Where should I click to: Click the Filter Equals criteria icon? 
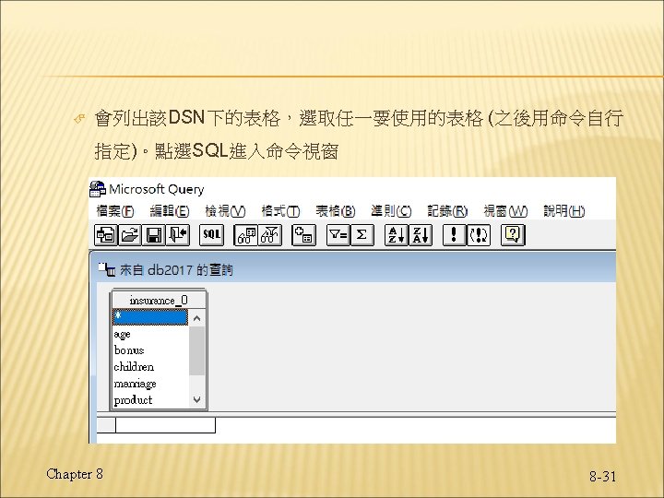pos(338,235)
